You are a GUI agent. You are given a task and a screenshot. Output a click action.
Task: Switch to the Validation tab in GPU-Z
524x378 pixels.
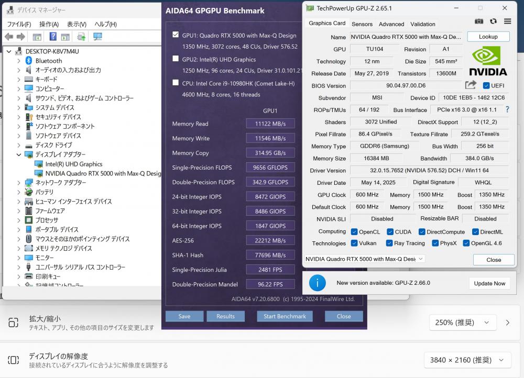(423, 24)
